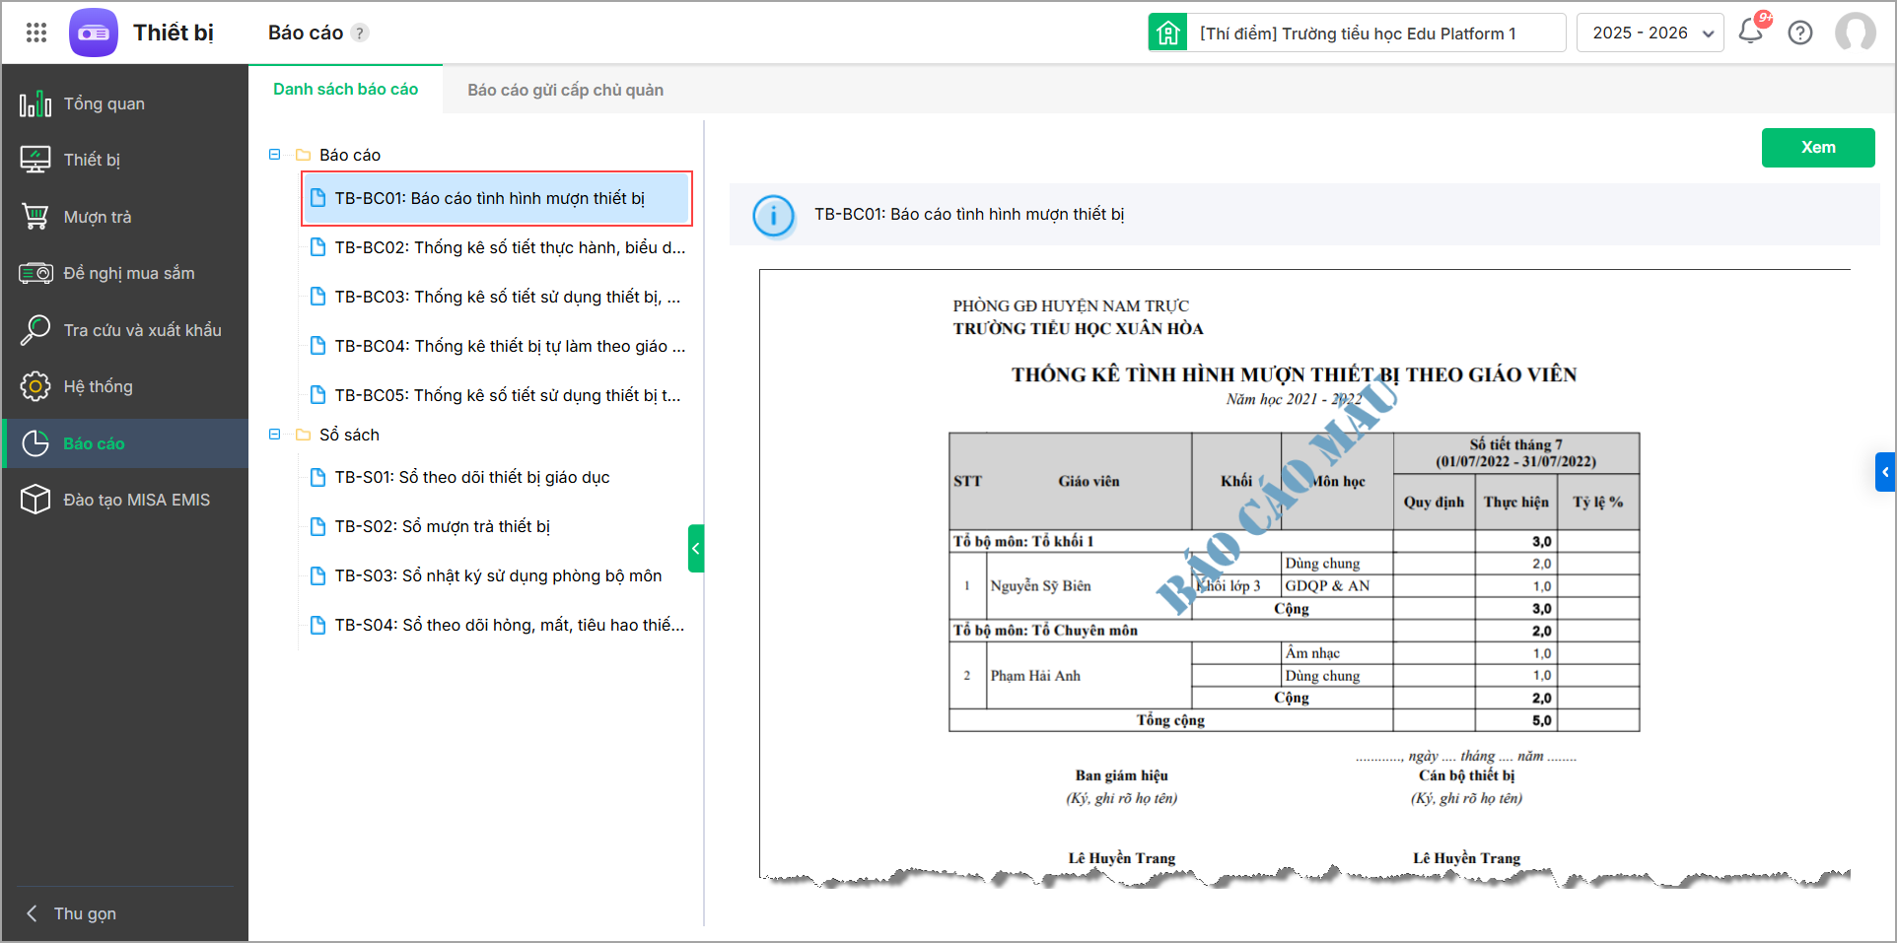Click the Hệ thống gear icon
This screenshot has width=1897, height=943.
tap(35, 386)
